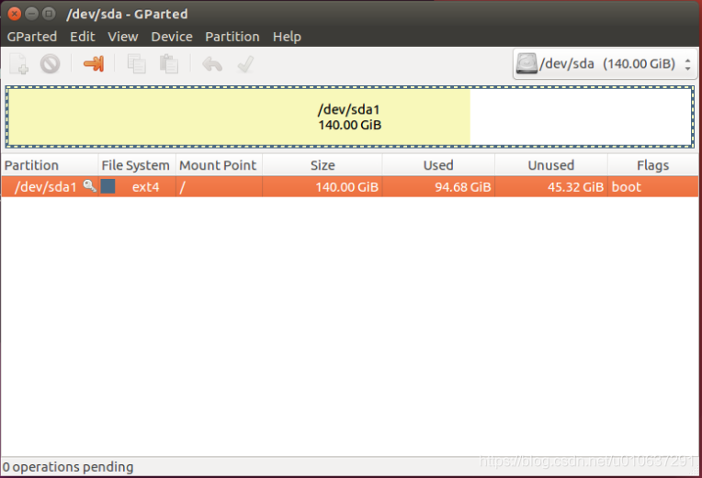The height and width of the screenshot is (478, 702).
Task: Click the ext4 file system cell
Action: tap(137, 186)
